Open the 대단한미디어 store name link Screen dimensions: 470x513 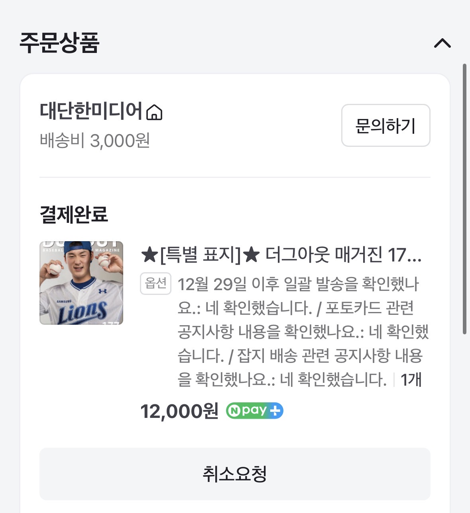coord(91,111)
